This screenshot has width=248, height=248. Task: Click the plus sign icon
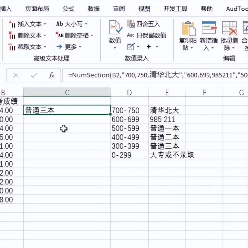(x=149, y=46)
